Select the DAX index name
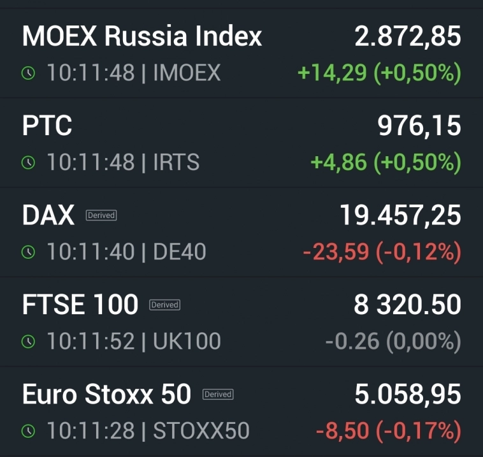The width and height of the screenshot is (483, 457). 48,215
